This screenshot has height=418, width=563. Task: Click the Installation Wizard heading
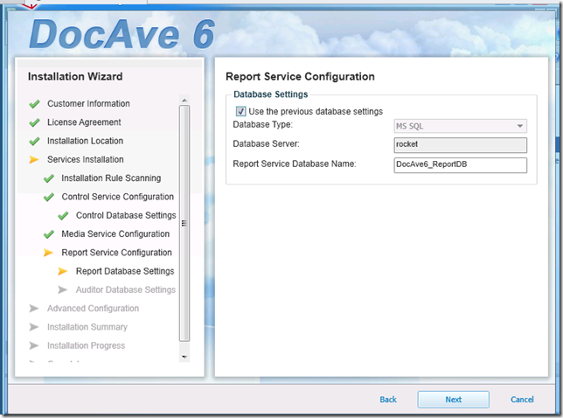pyautogui.click(x=75, y=76)
